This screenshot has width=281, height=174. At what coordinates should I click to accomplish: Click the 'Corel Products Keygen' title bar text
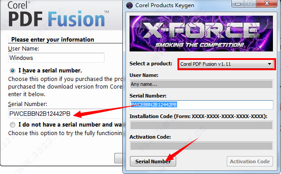click(x=164, y=5)
